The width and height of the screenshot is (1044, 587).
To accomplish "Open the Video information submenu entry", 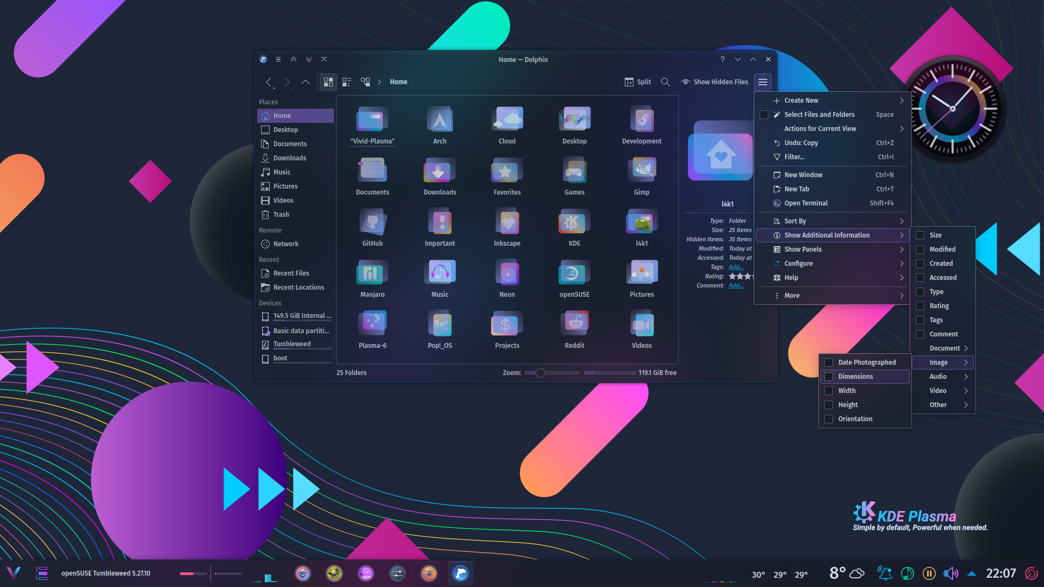I will point(943,391).
